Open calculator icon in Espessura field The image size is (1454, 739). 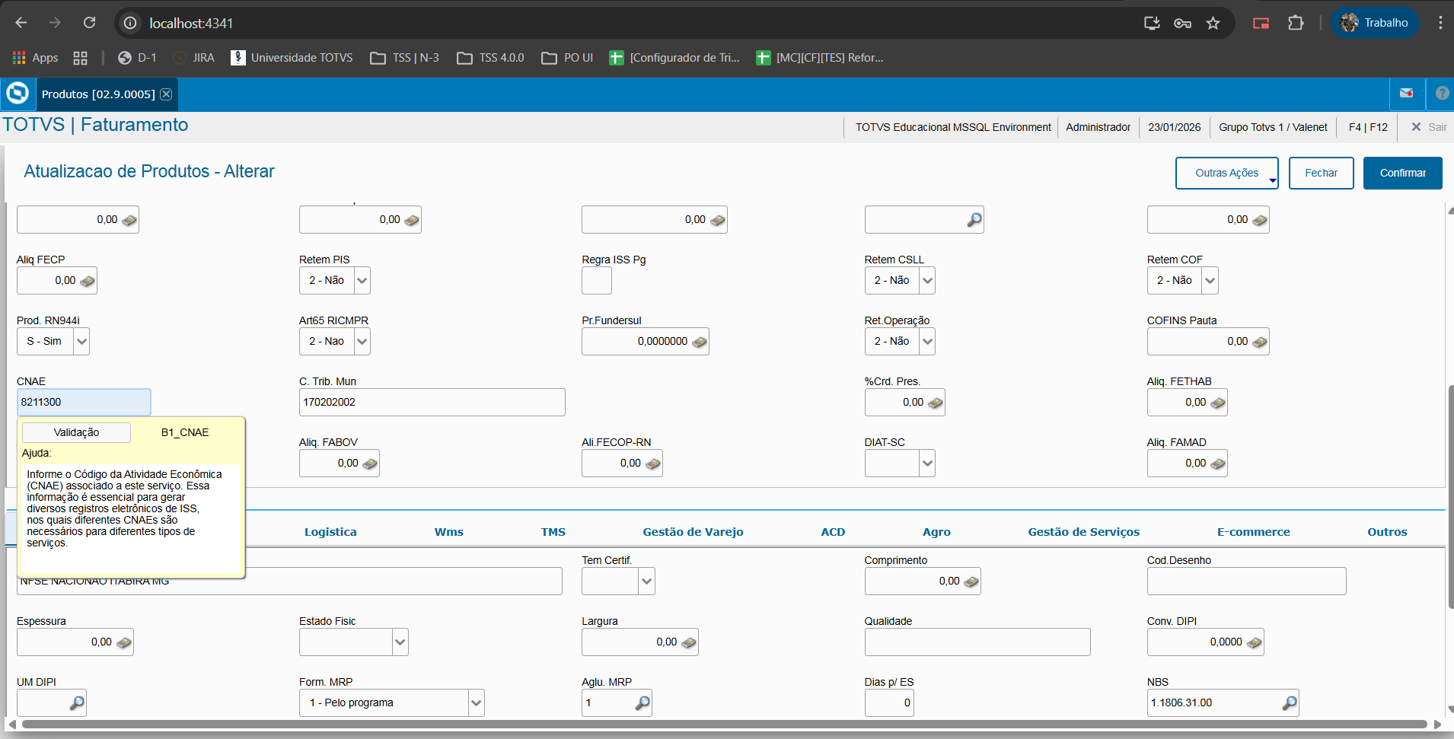click(124, 642)
